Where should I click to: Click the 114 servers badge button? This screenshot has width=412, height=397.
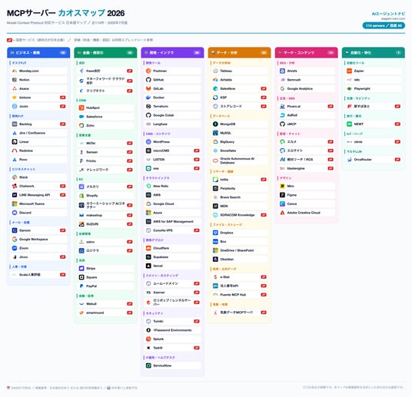[384, 26]
